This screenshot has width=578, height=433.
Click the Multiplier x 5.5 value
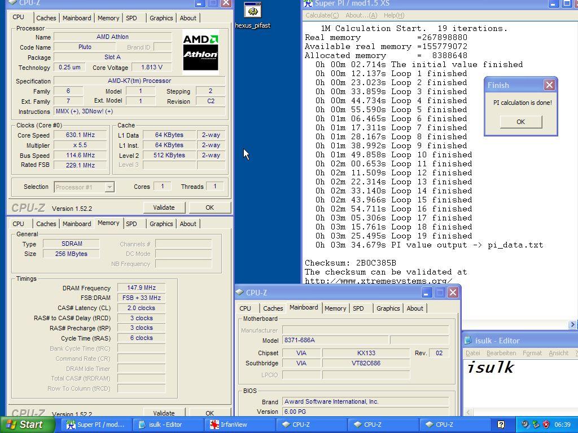pyautogui.click(x=80, y=145)
